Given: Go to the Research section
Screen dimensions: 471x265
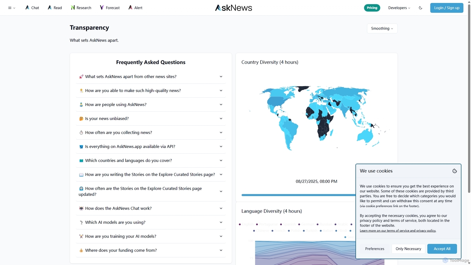Looking at the screenshot, I should click(x=81, y=8).
